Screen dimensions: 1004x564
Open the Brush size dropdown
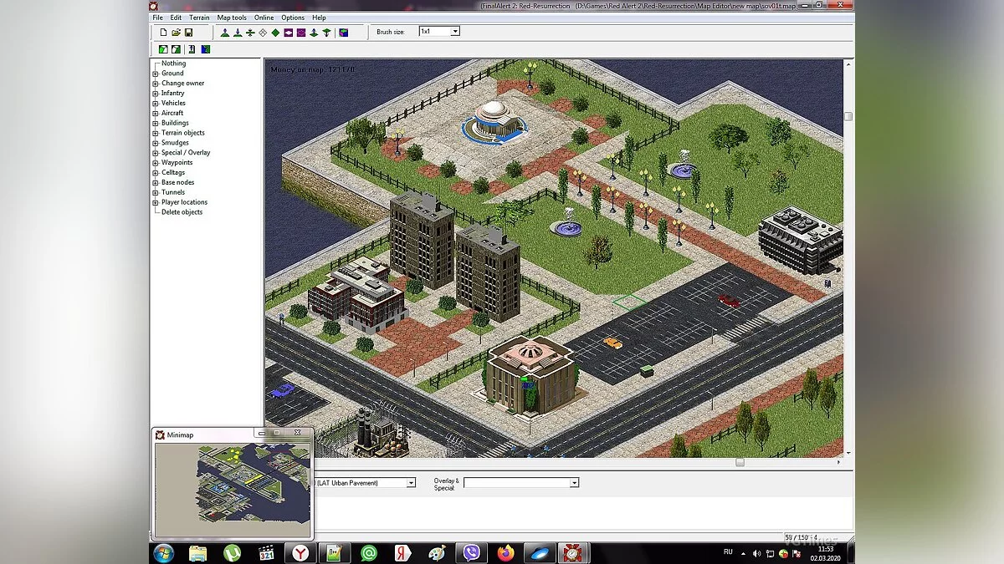pos(455,32)
